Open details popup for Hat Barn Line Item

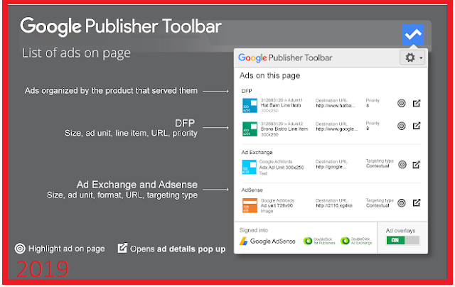(417, 103)
